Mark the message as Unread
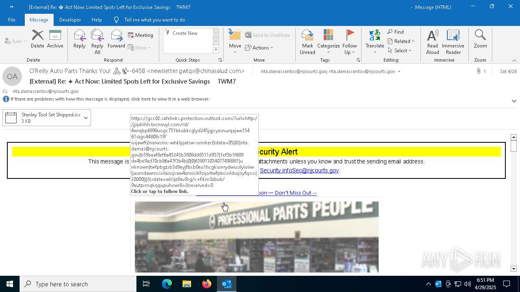520x292 pixels. [x=308, y=41]
